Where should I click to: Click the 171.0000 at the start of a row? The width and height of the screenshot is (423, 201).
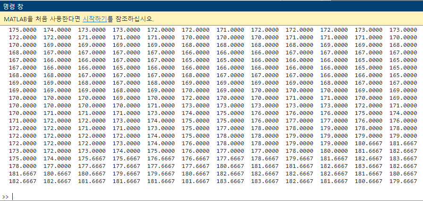click(x=23, y=121)
